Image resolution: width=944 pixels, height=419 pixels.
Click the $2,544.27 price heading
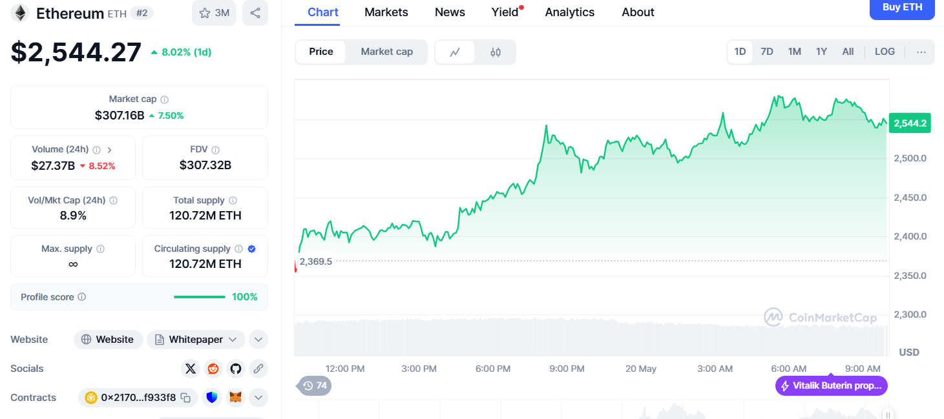point(76,52)
